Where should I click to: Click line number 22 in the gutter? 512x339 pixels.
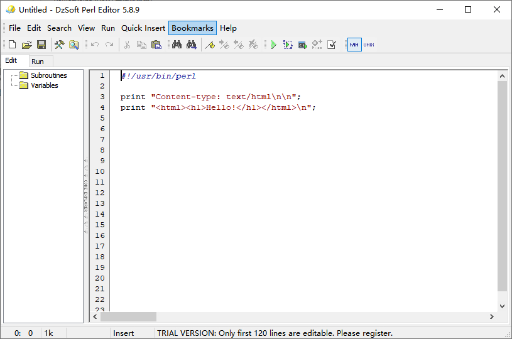tap(100, 299)
